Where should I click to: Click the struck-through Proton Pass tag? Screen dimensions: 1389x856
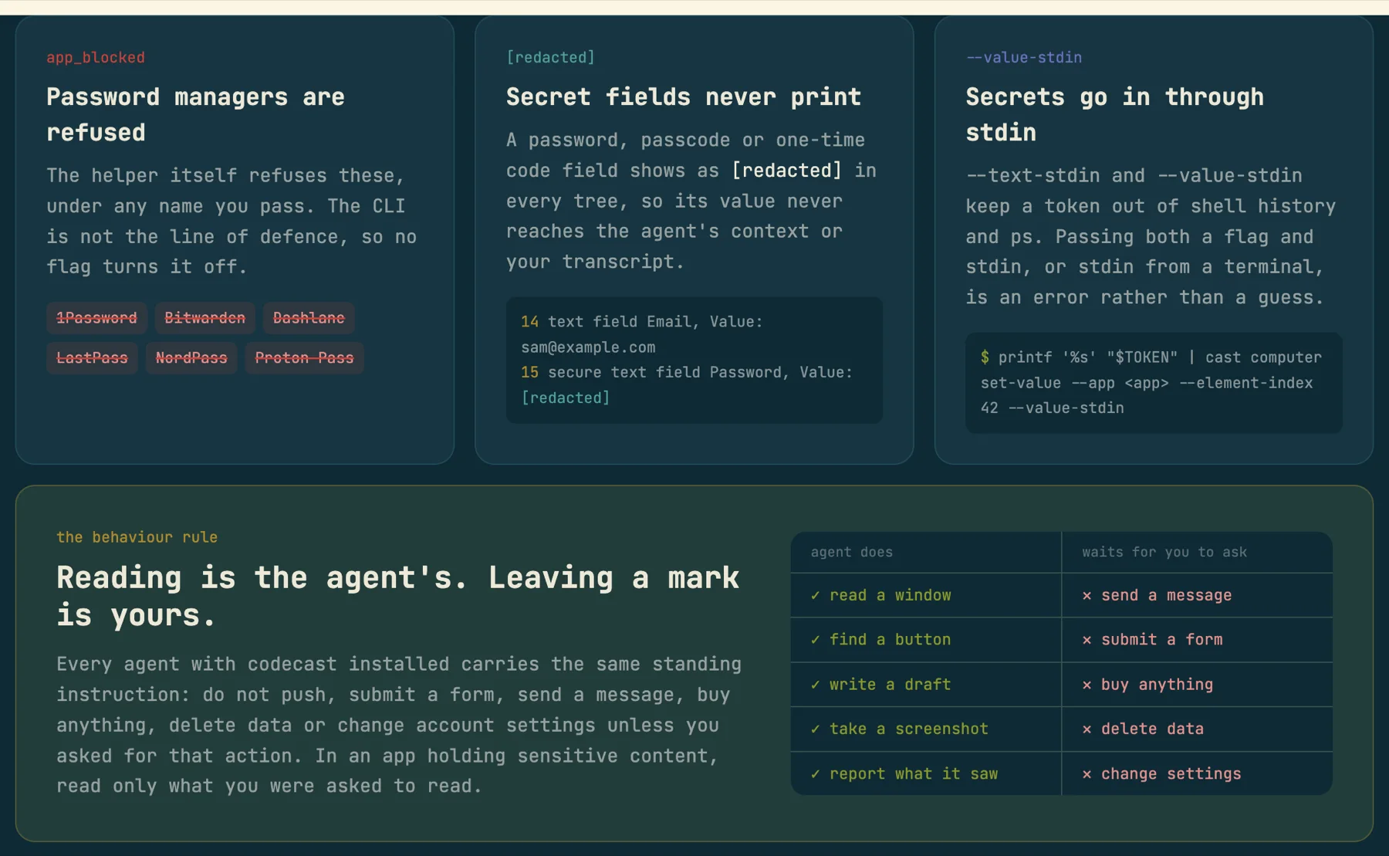304,358
